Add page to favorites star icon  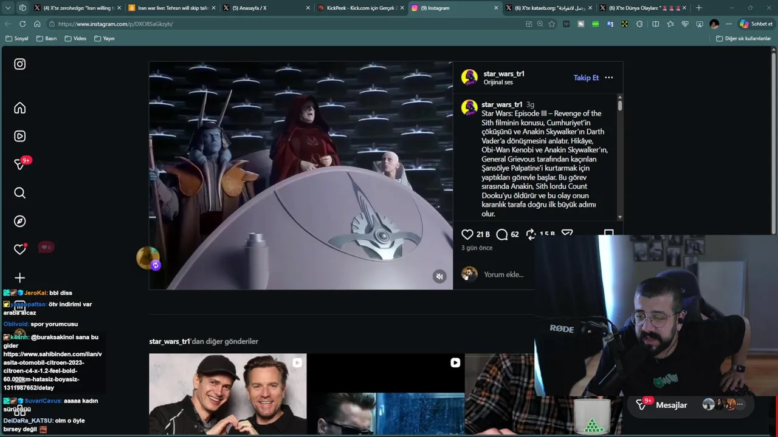tap(552, 24)
